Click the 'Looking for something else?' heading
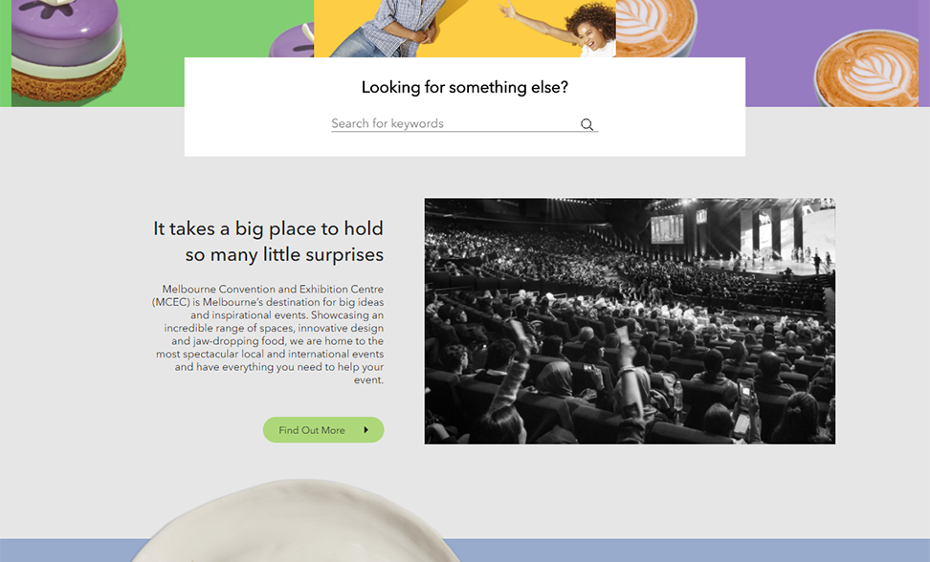 [x=464, y=87]
